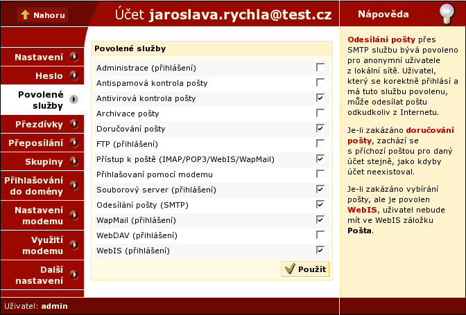Disable Odesílání pošty (SMTP) checkbox
This screenshot has width=466, height=315.
pos(320,205)
